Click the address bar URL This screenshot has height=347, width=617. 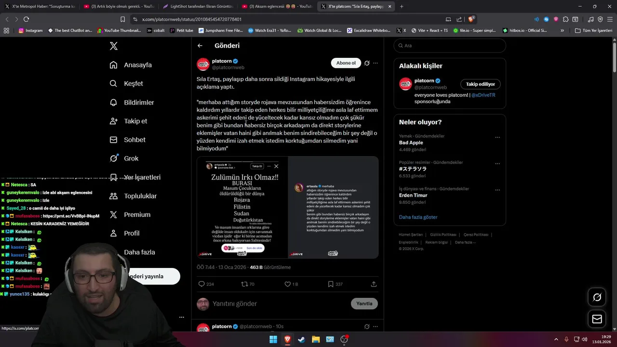[x=192, y=19]
